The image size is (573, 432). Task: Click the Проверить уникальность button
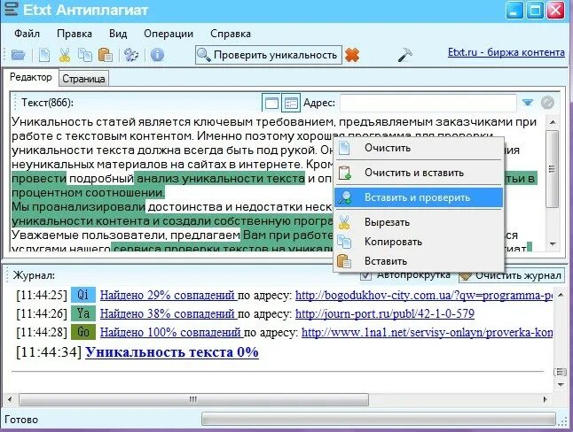click(x=269, y=55)
